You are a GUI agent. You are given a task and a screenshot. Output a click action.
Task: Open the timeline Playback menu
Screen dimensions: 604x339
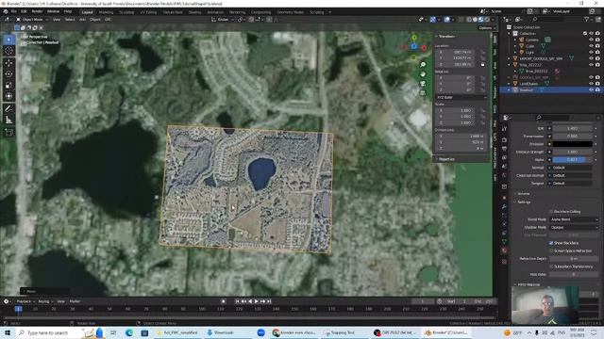(x=25, y=301)
